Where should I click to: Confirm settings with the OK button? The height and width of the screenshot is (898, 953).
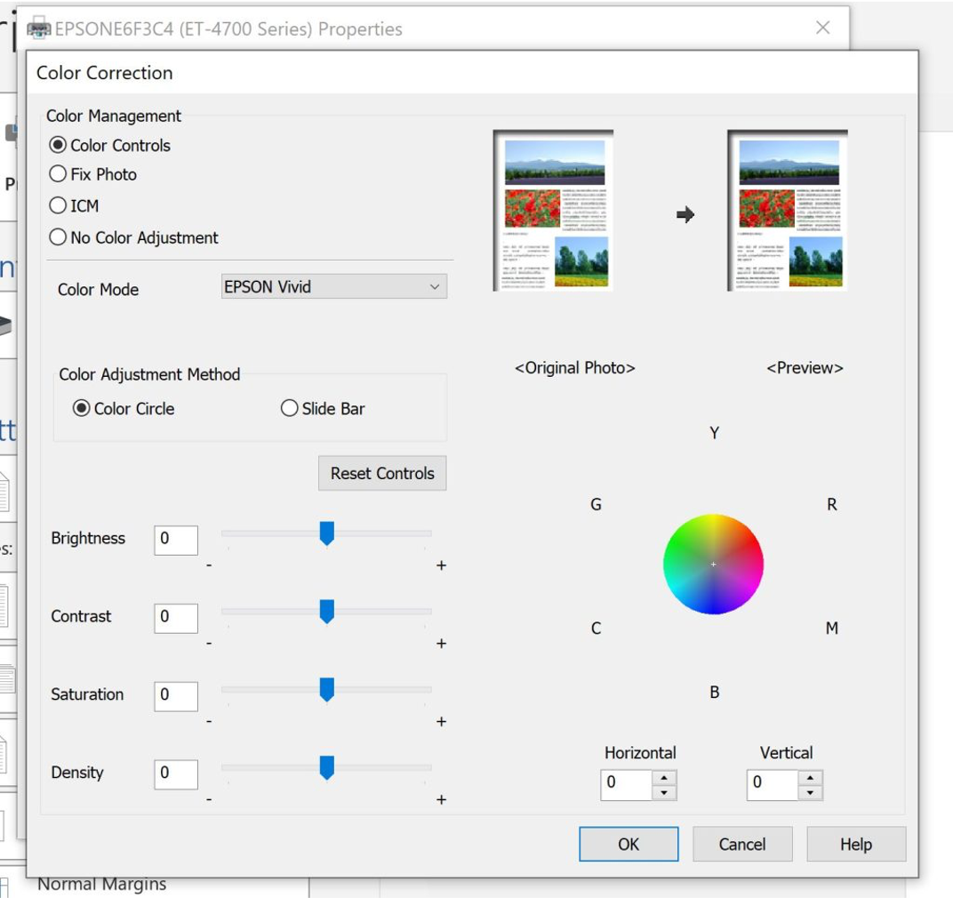coord(629,844)
